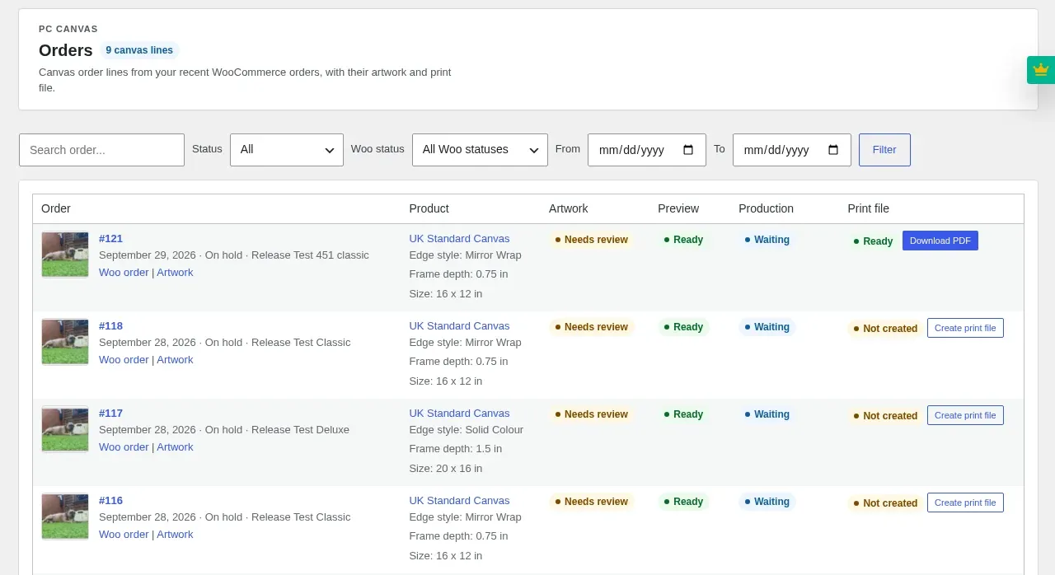
Task: Create print file for order #116
Action: tap(965, 503)
